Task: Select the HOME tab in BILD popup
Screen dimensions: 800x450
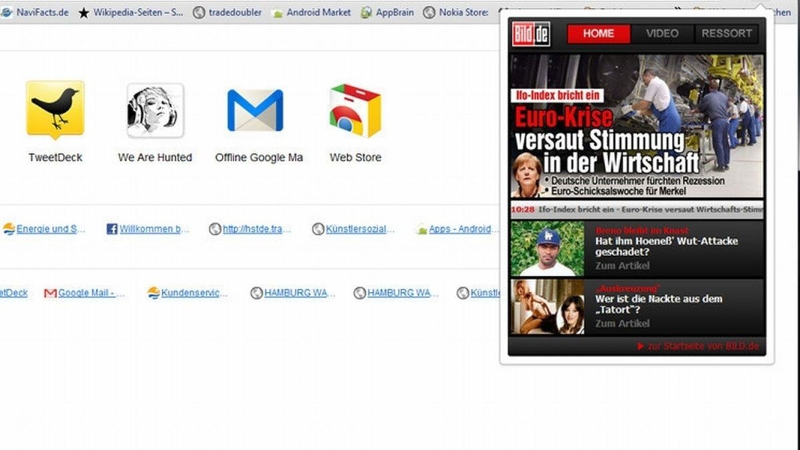Action: pyautogui.click(x=598, y=33)
